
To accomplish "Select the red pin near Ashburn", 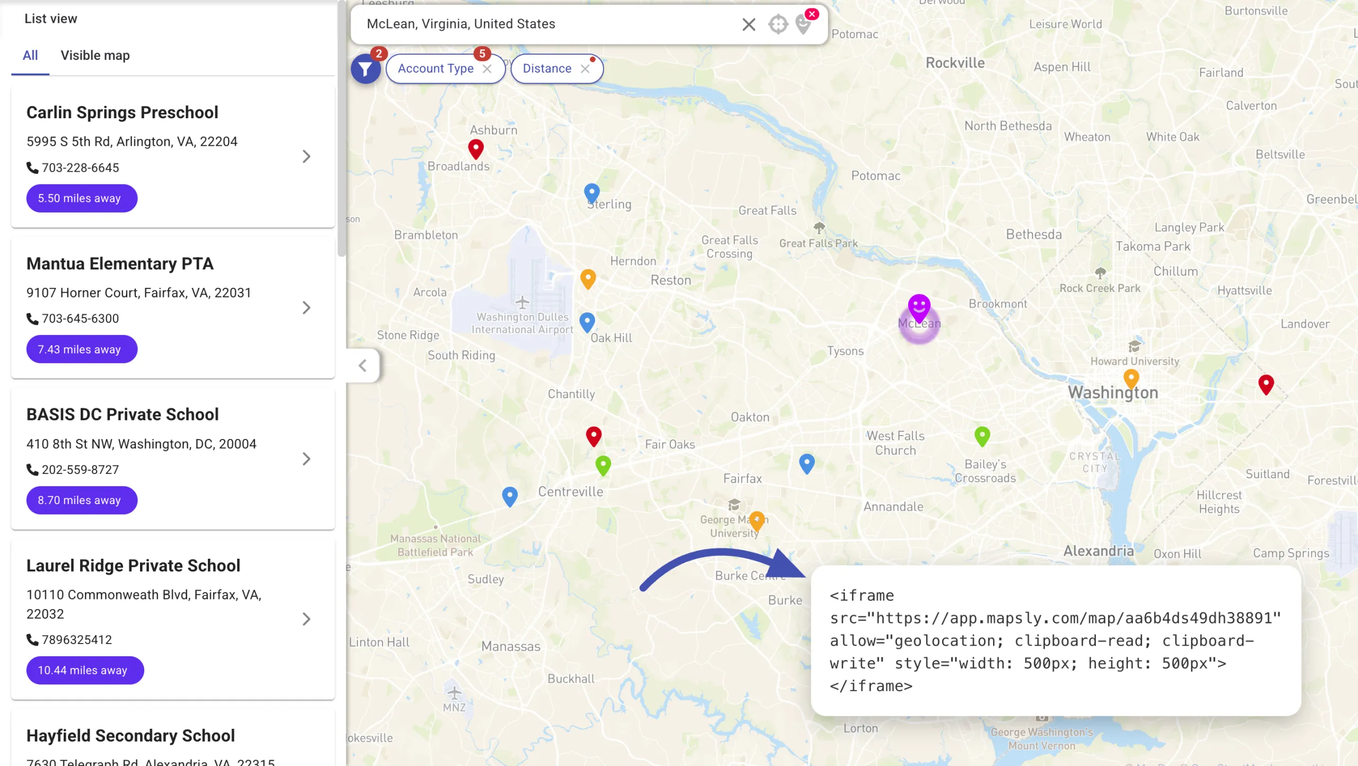I will (x=476, y=149).
